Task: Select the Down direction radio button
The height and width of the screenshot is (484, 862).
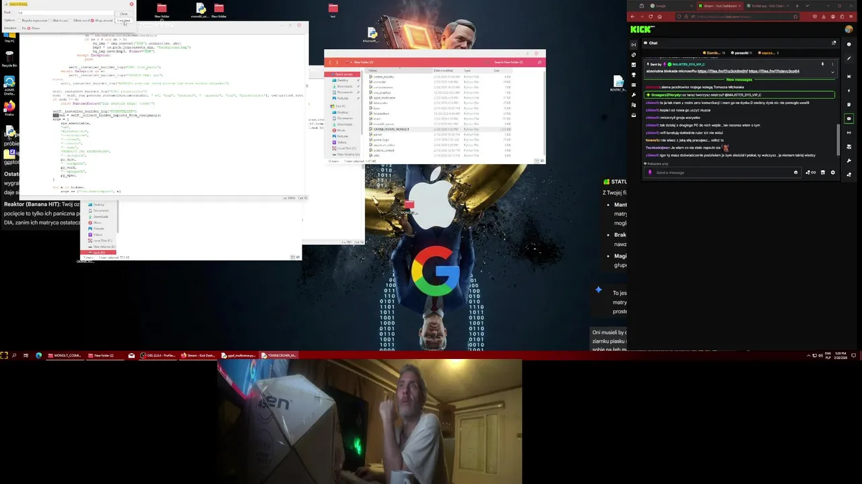Action: (x=29, y=28)
